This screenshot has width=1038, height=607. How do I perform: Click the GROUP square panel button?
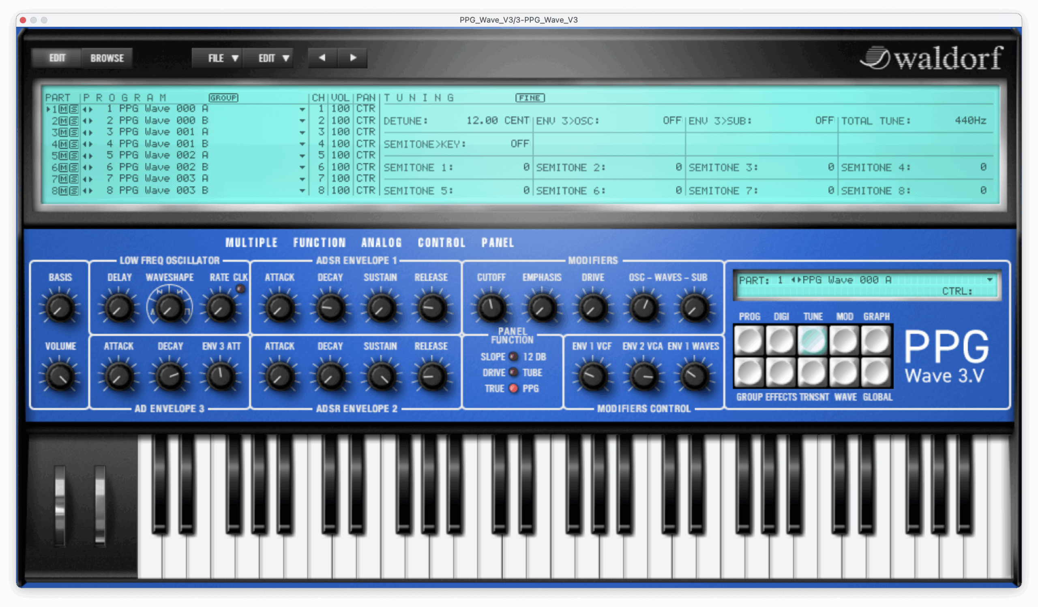coord(749,372)
